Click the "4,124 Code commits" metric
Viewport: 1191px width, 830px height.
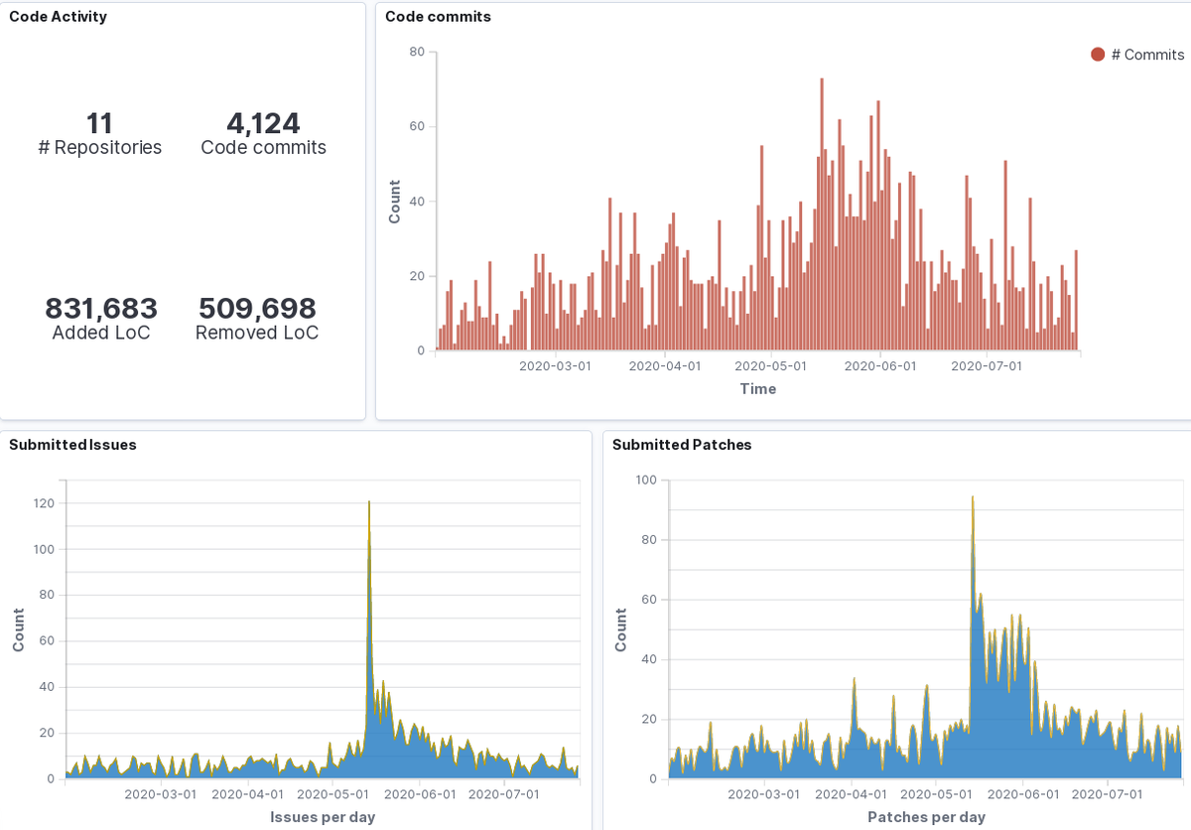click(263, 134)
